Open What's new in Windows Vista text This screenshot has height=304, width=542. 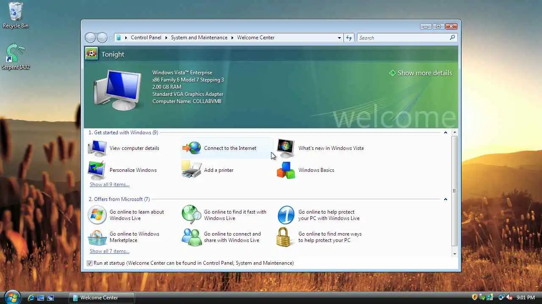tap(331, 148)
